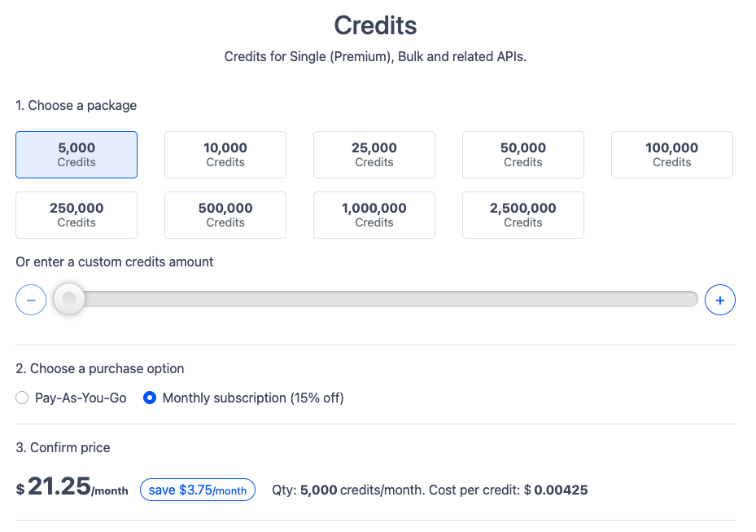Click the Pay-As-You-Go label text

[x=81, y=398]
